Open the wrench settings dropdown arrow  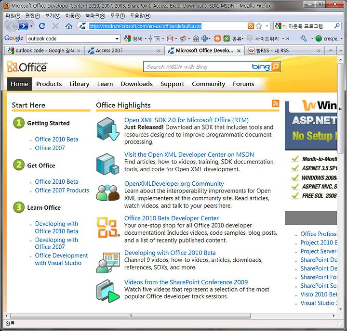pos(312,39)
